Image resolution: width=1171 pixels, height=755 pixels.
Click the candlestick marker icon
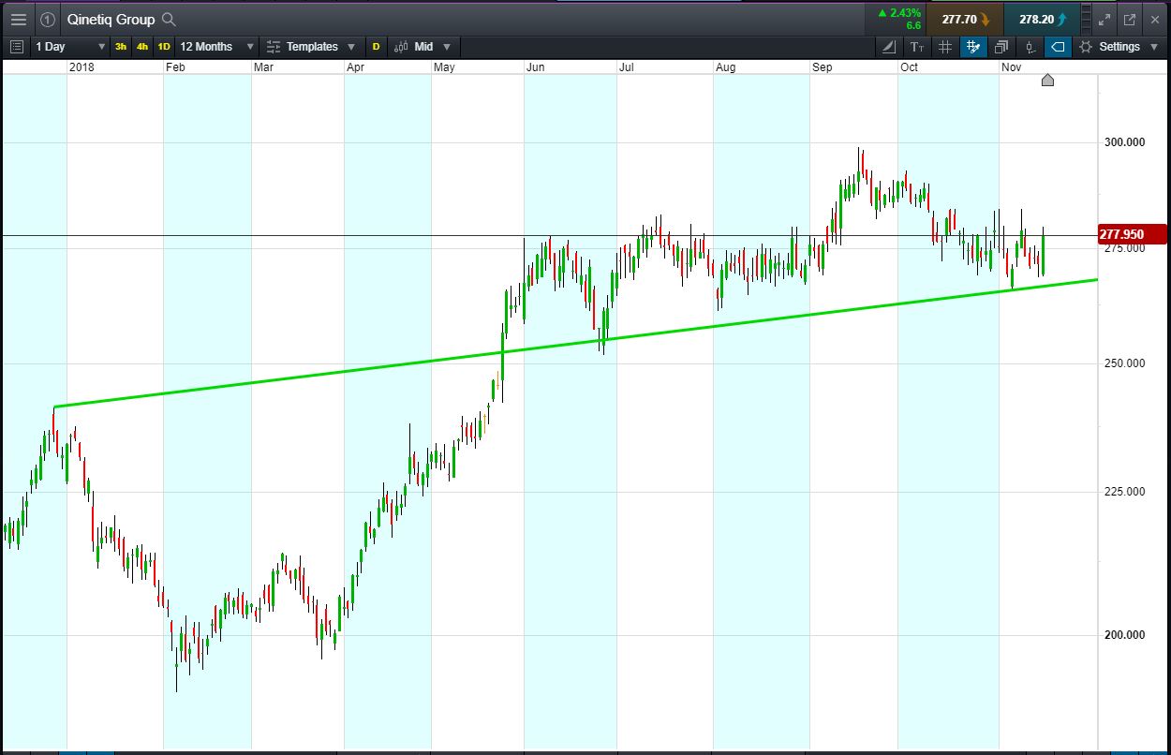tap(1030, 46)
